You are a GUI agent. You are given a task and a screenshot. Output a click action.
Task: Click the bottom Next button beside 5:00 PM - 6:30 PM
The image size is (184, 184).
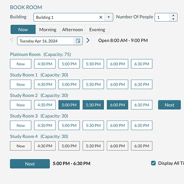click(x=30, y=164)
